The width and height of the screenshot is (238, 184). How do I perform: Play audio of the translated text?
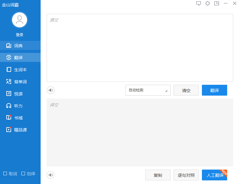pyautogui.click(x=51, y=175)
